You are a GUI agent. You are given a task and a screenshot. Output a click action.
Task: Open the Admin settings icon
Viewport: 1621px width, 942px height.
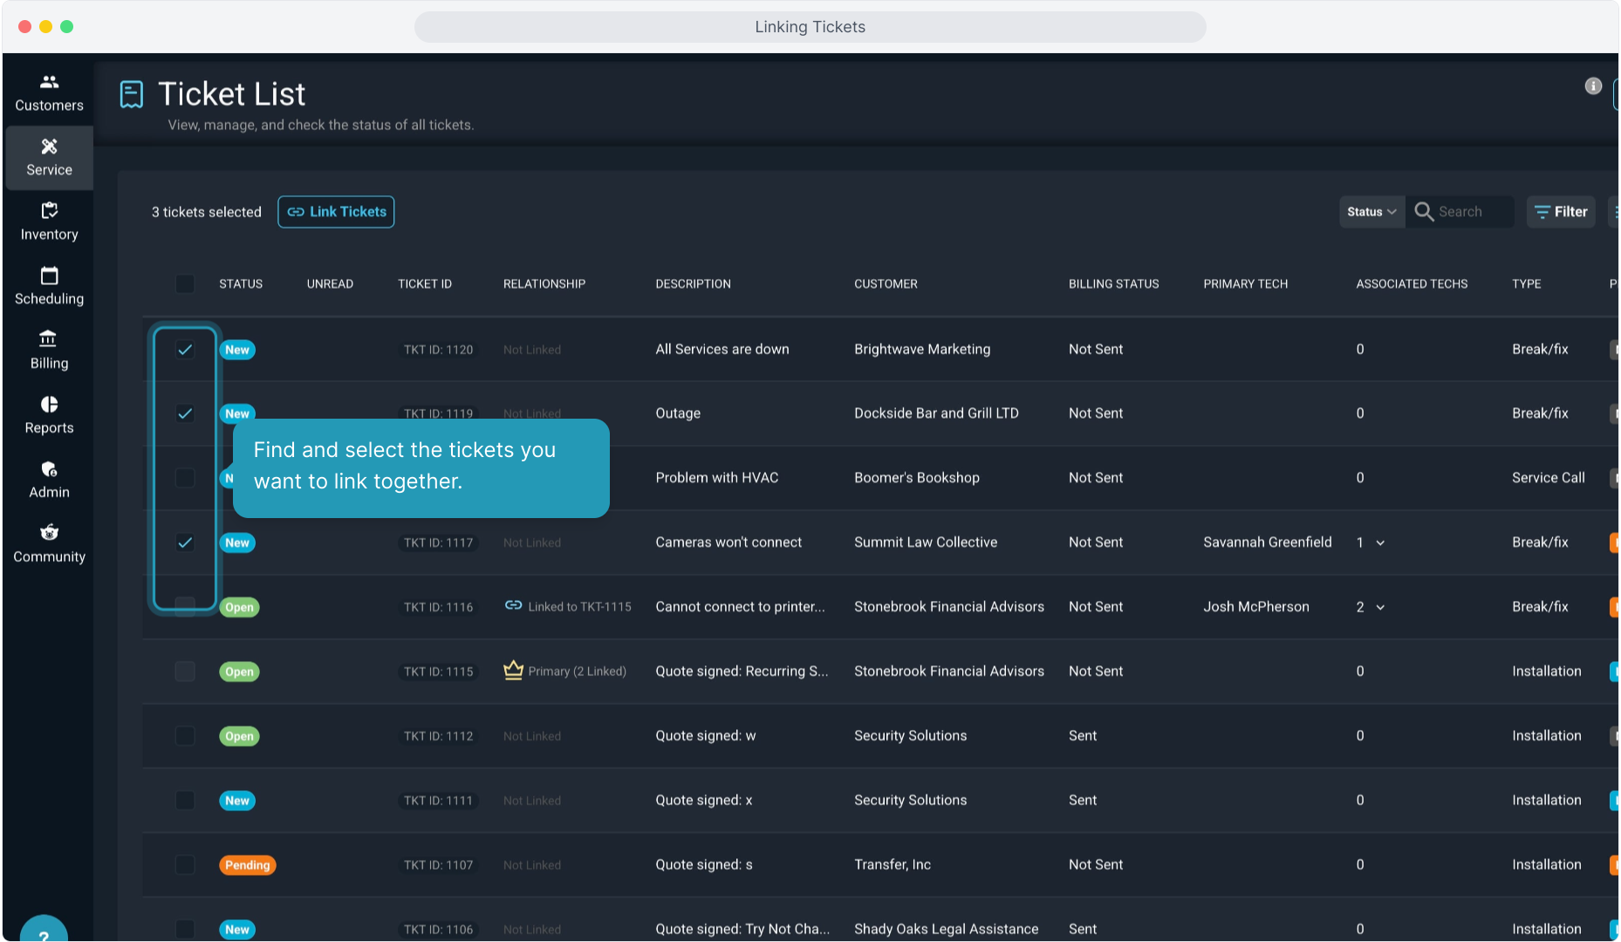pos(49,469)
